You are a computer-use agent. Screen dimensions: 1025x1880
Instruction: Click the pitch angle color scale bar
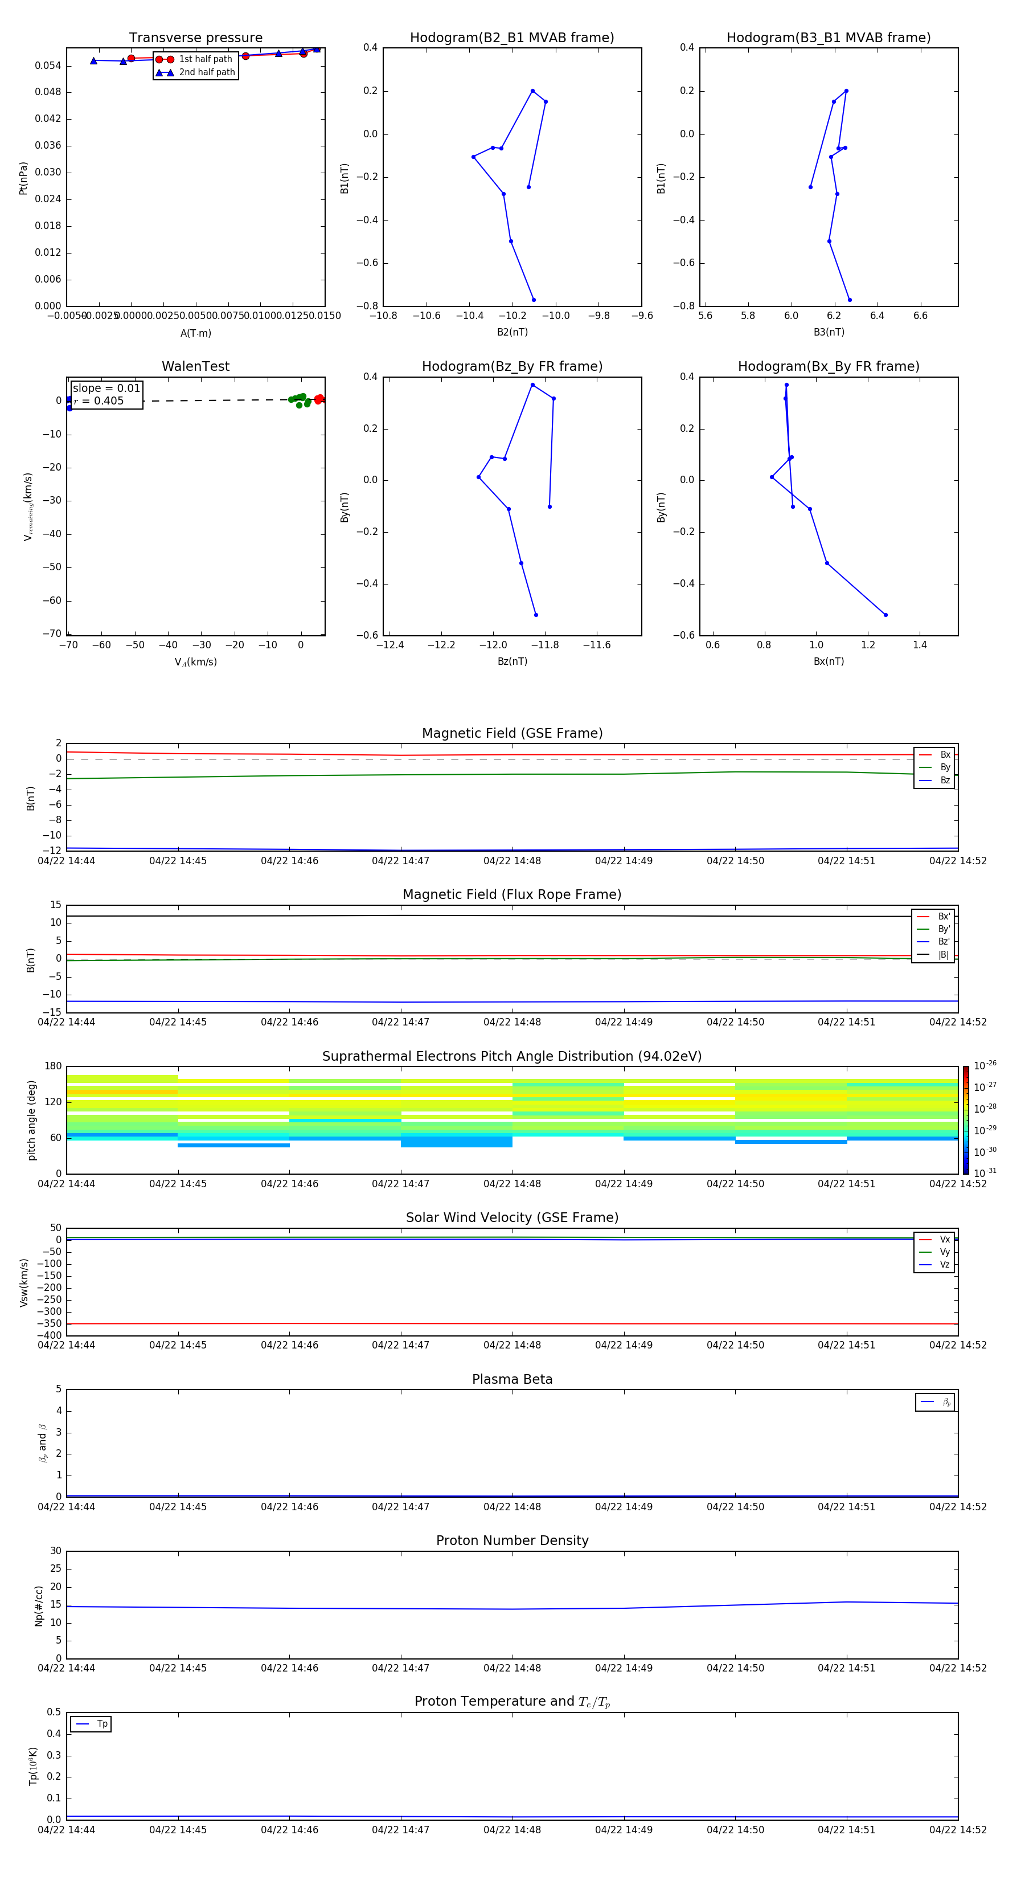click(966, 1120)
